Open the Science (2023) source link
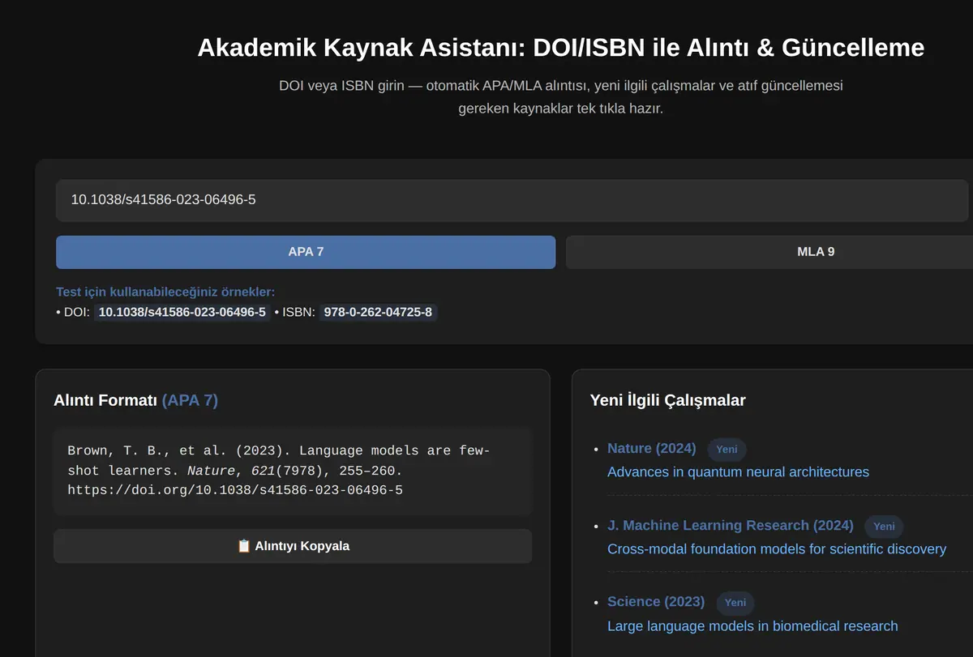 click(656, 601)
